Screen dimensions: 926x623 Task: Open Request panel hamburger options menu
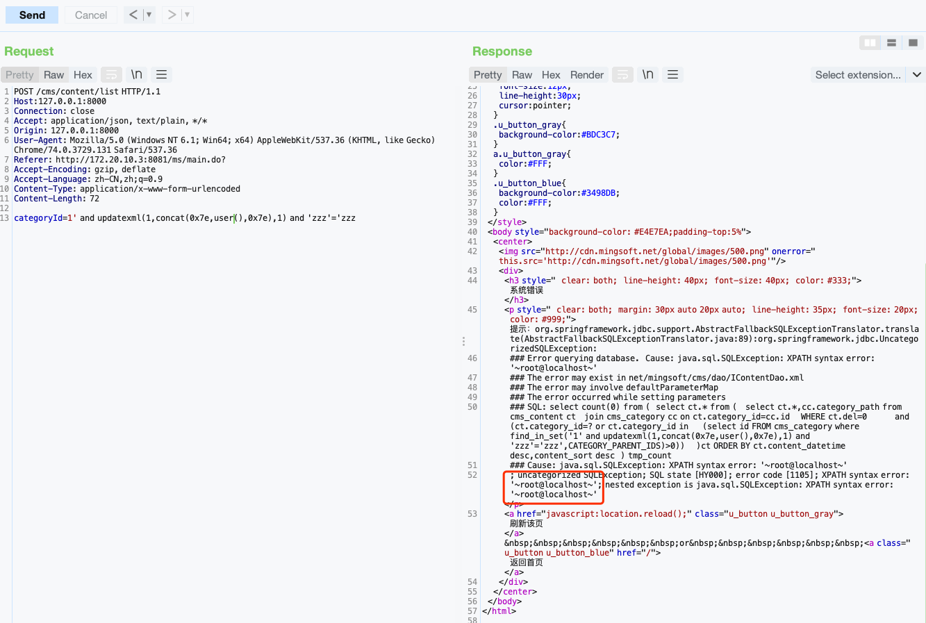162,75
